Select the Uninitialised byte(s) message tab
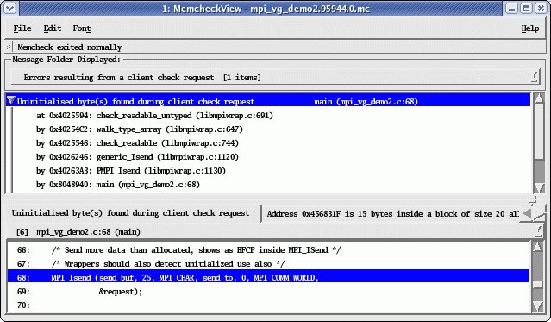This screenshot has height=322, width=551. tap(131, 213)
